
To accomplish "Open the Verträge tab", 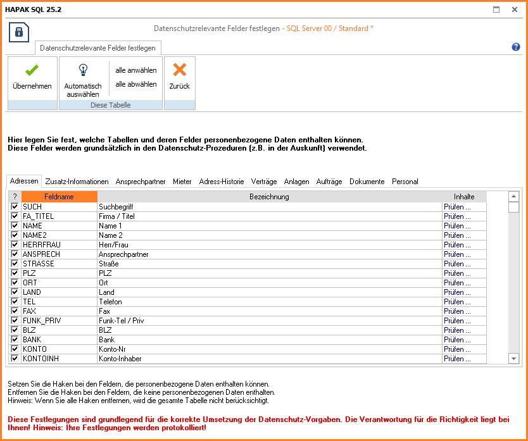I will click(x=263, y=182).
